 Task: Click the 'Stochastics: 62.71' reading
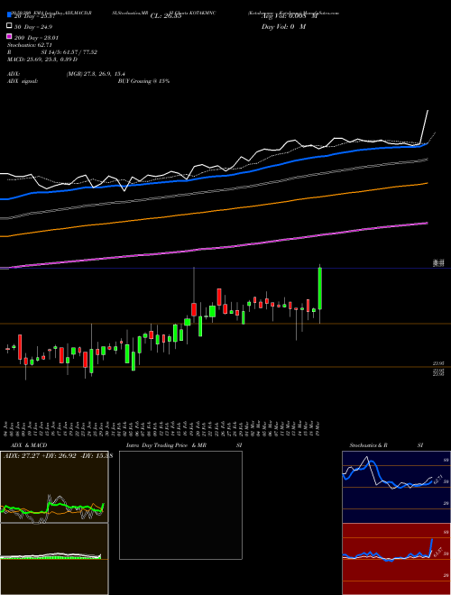[x=29, y=45]
